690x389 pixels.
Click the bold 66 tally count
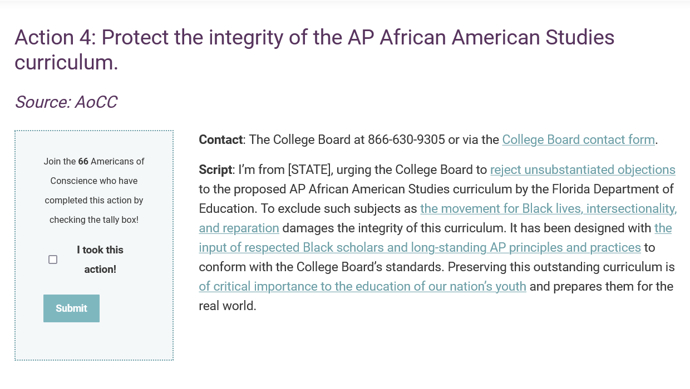83,162
